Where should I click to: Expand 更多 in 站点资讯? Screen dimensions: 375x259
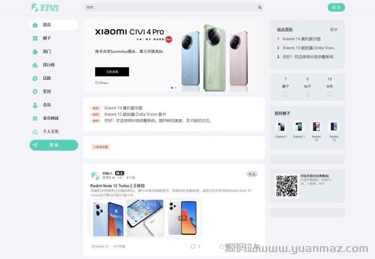(x=334, y=29)
